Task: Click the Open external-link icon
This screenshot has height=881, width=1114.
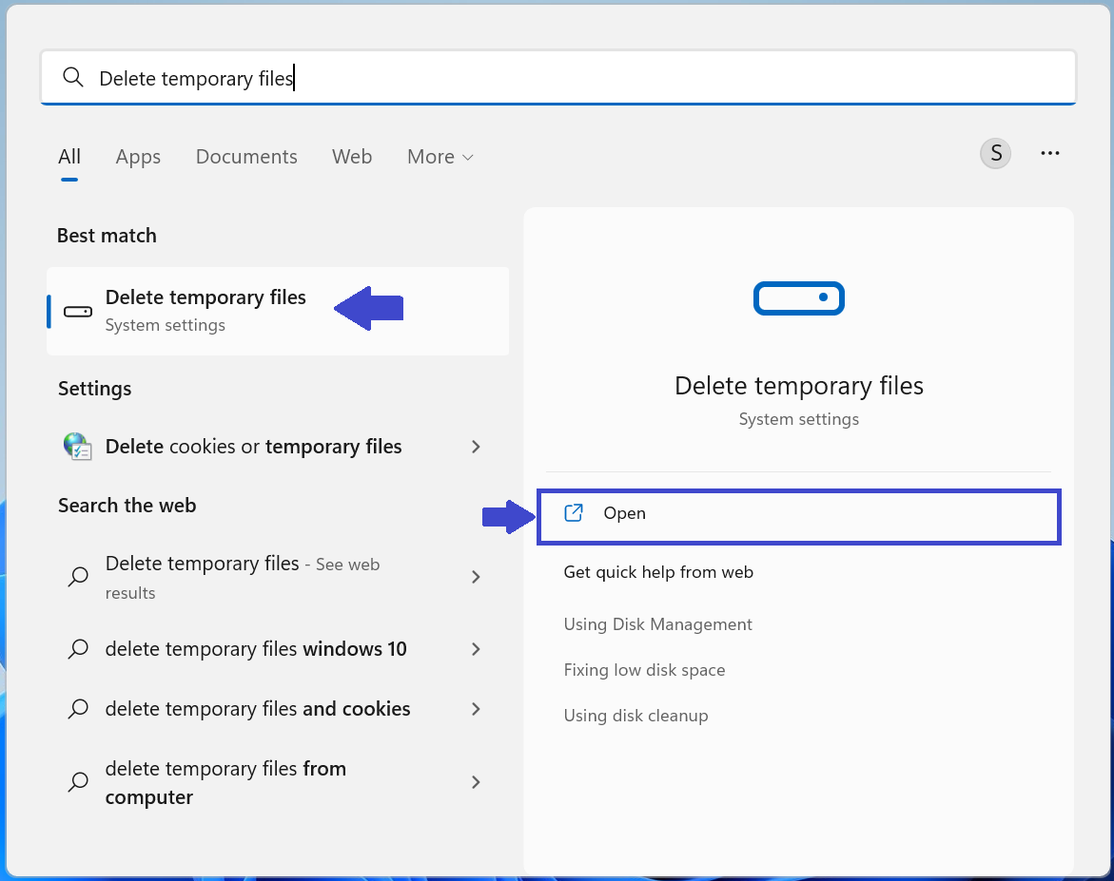Action: tap(574, 513)
